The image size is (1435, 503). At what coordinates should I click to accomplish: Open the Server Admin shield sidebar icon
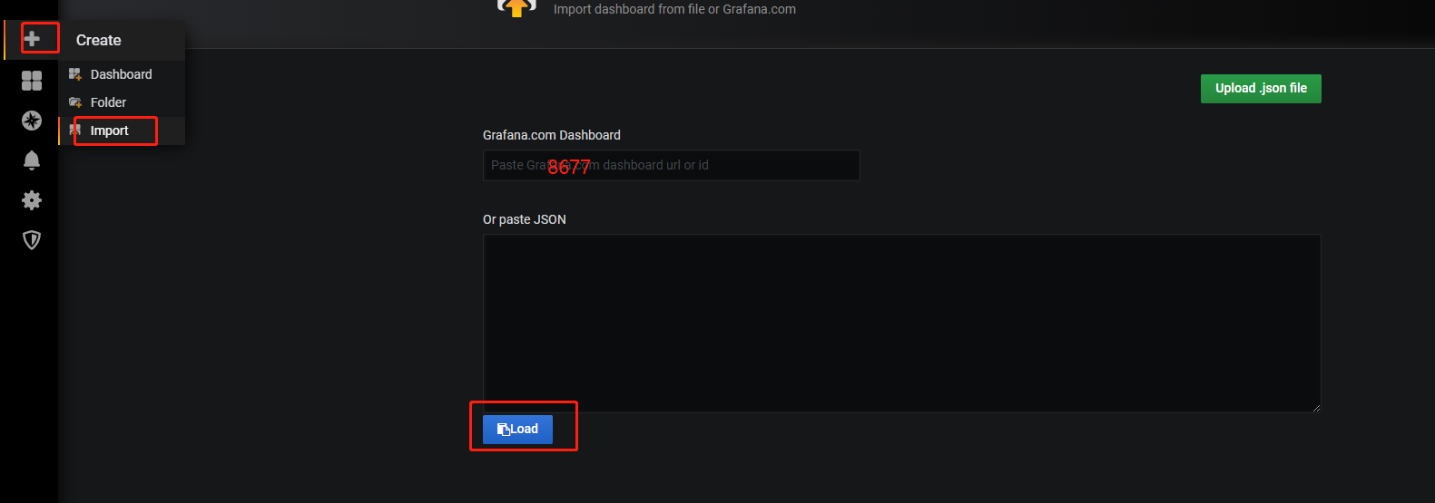(x=32, y=240)
